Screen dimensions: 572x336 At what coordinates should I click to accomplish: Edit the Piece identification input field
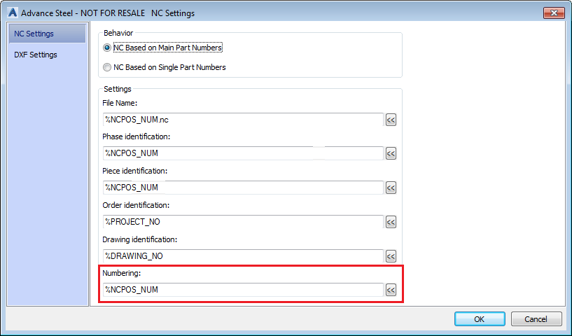pyautogui.click(x=243, y=188)
